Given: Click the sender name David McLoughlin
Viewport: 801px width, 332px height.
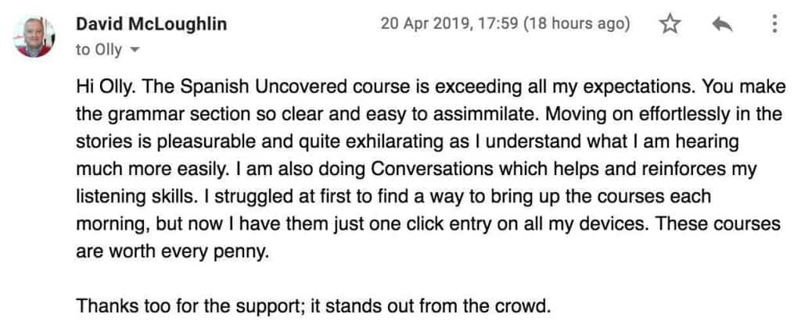Looking at the screenshot, I should point(151,24).
